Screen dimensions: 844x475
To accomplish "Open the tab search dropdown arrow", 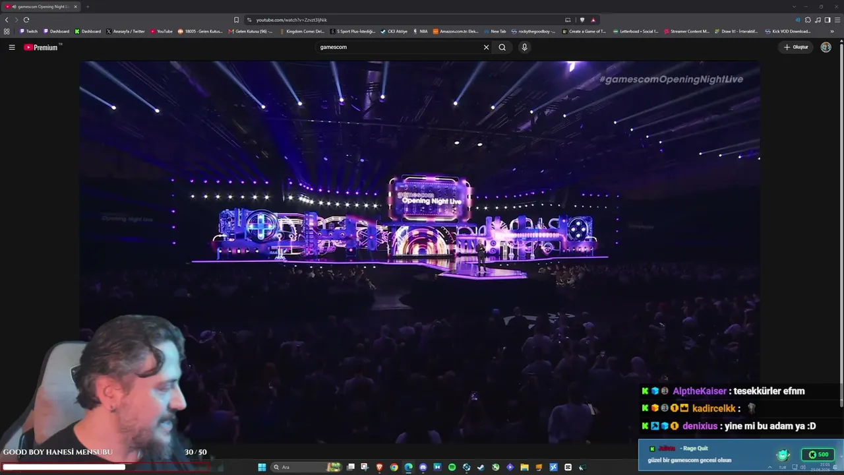I will point(794,7).
